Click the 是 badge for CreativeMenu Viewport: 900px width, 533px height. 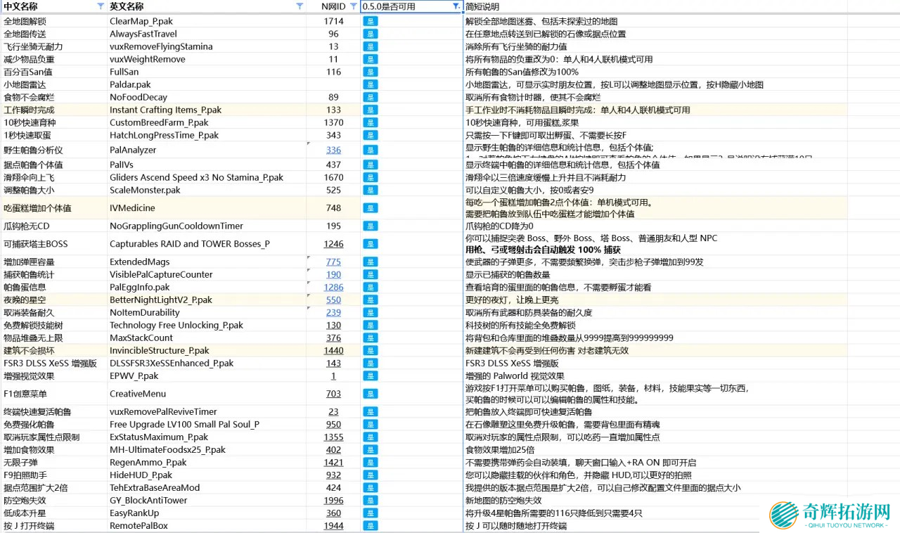370,394
